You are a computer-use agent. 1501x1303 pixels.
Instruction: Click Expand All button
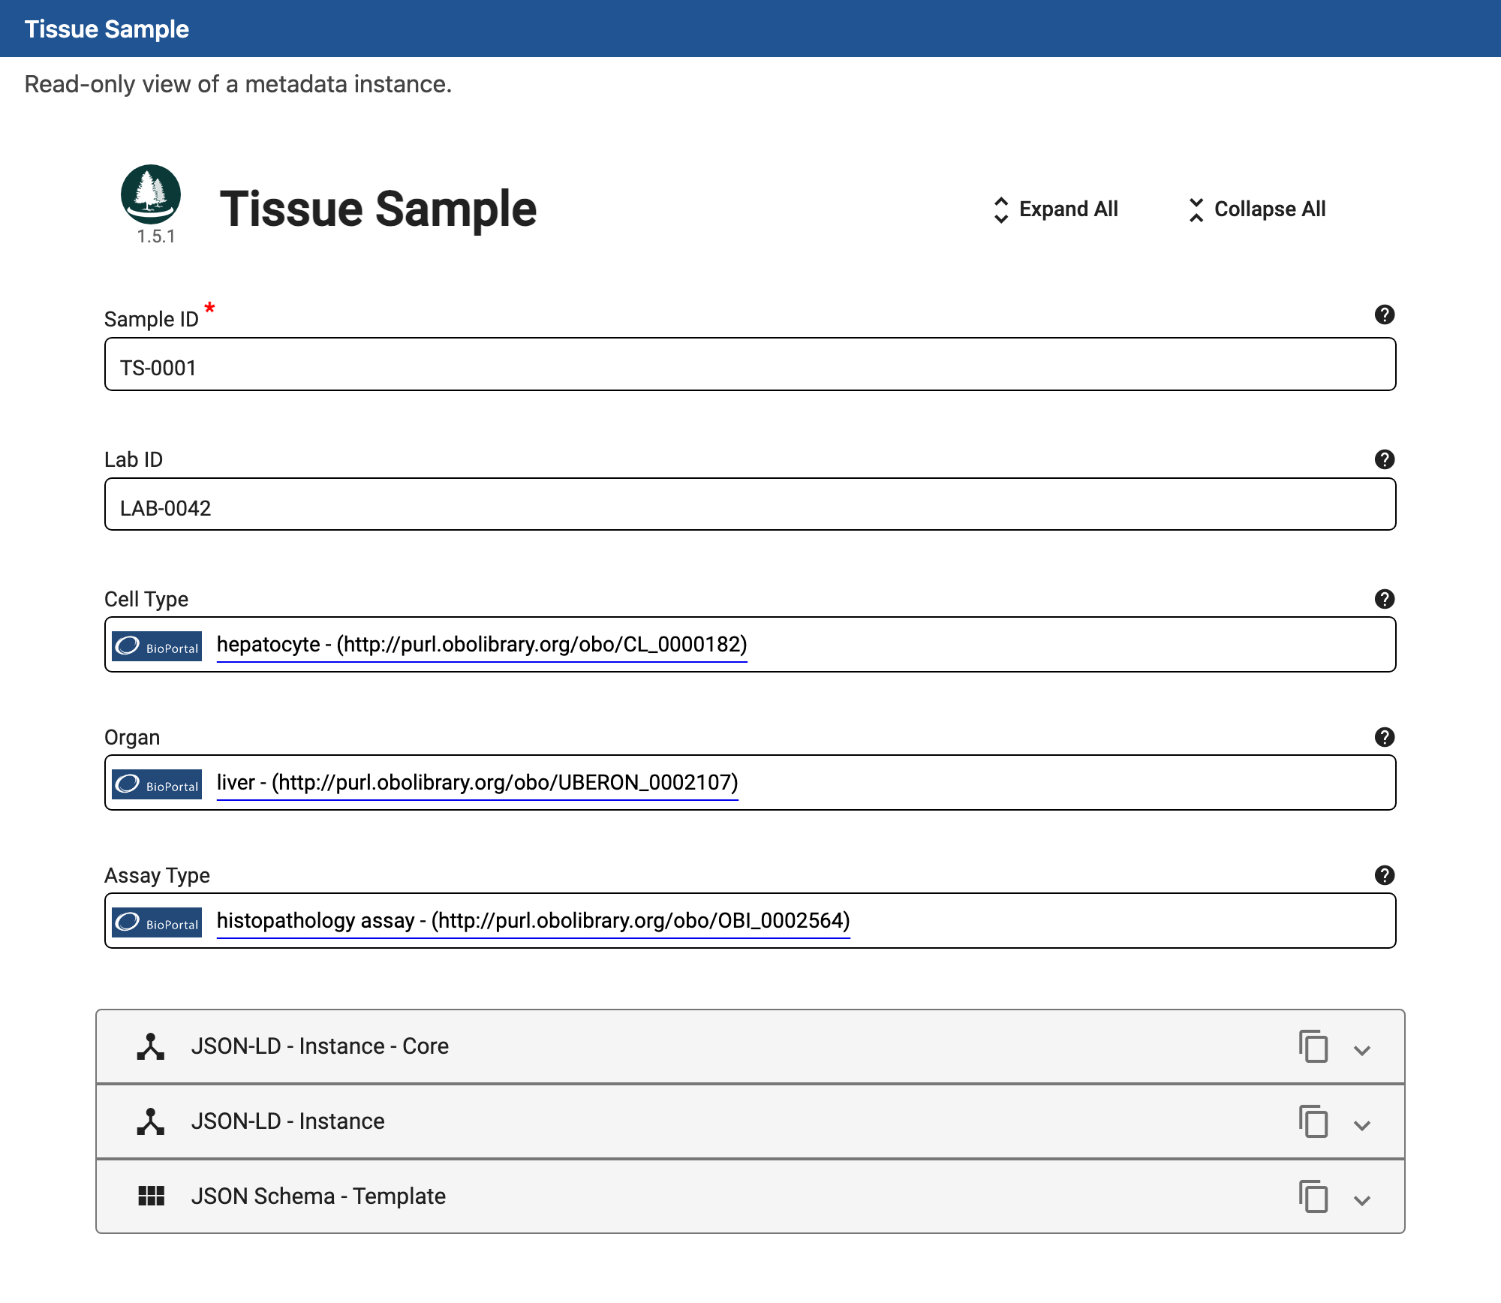coord(1055,209)
